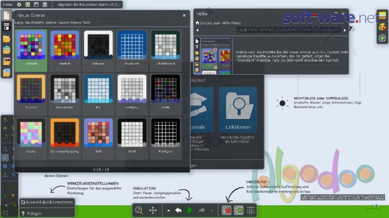This screenshot has height=218, width=389.
Task: Select the Schwarz palette
Action: coord(98,50)
